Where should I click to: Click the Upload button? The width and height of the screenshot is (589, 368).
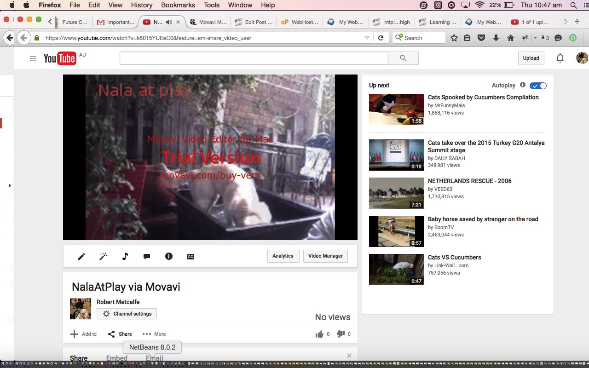pyautogui.click(x=531, y=58)
